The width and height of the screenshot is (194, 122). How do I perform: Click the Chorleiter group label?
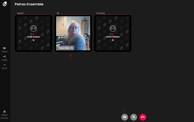pyautogui.click(x=101, y=13)
